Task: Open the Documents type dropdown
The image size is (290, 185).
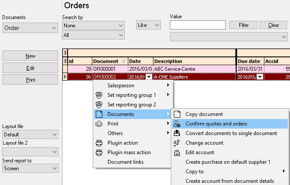Action: coord(30,28)
